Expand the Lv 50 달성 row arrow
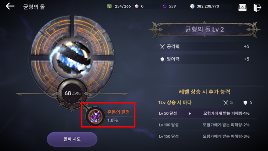 coord(190,113)
